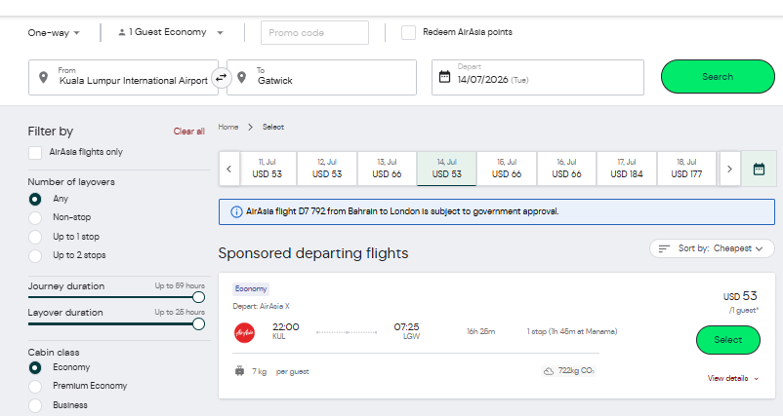Swap origin and destination airports

[x=221, y=78]
